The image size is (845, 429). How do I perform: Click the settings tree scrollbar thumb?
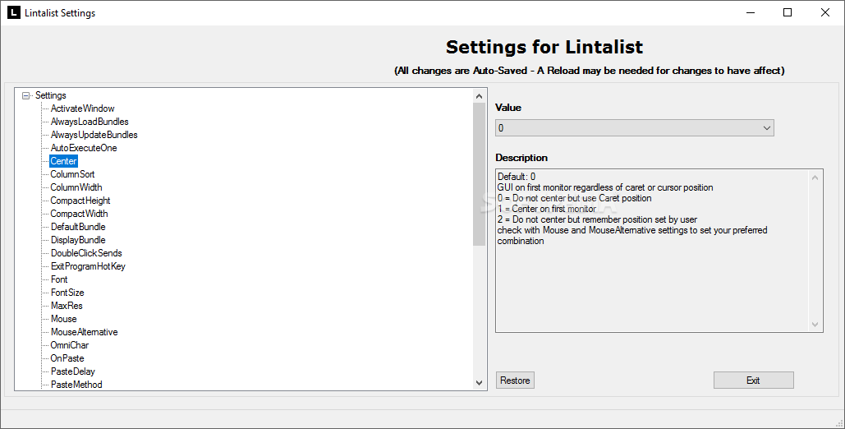[479, 174]
